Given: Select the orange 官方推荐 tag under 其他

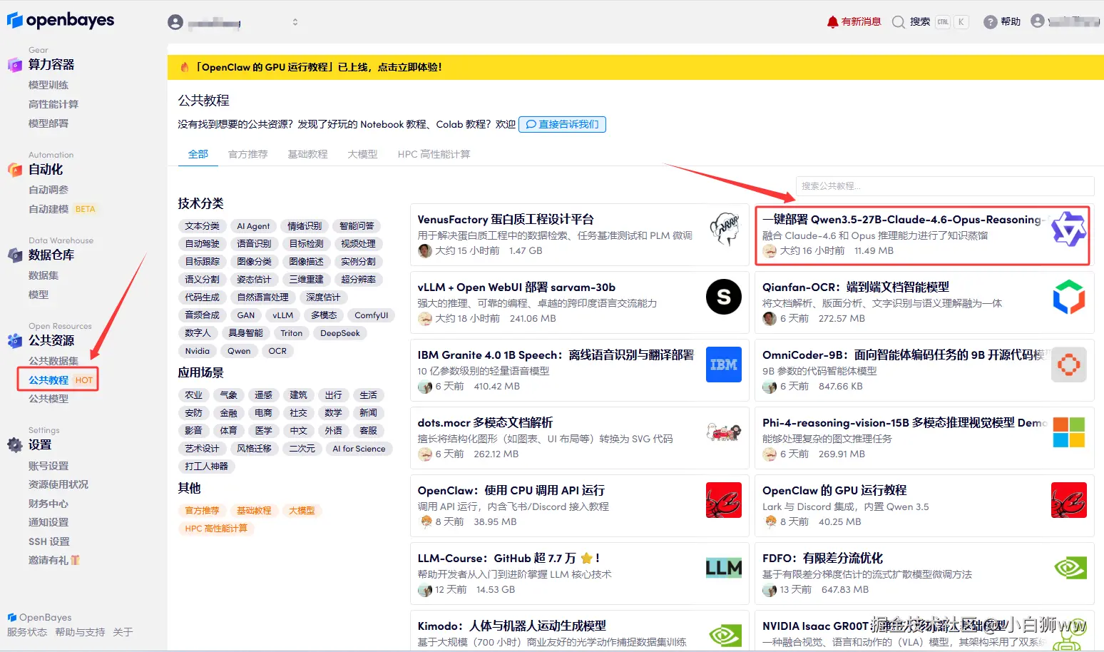Looking at the screenshot, I should point(202,511).
